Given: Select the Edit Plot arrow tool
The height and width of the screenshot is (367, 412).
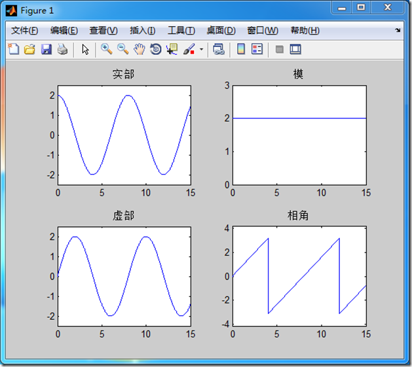Looking at the screenshot, I should coord(85,49).
